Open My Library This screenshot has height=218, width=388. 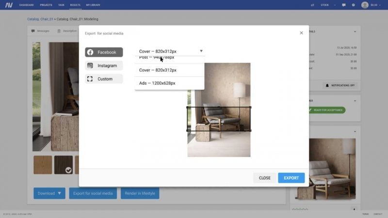point(93,5)
